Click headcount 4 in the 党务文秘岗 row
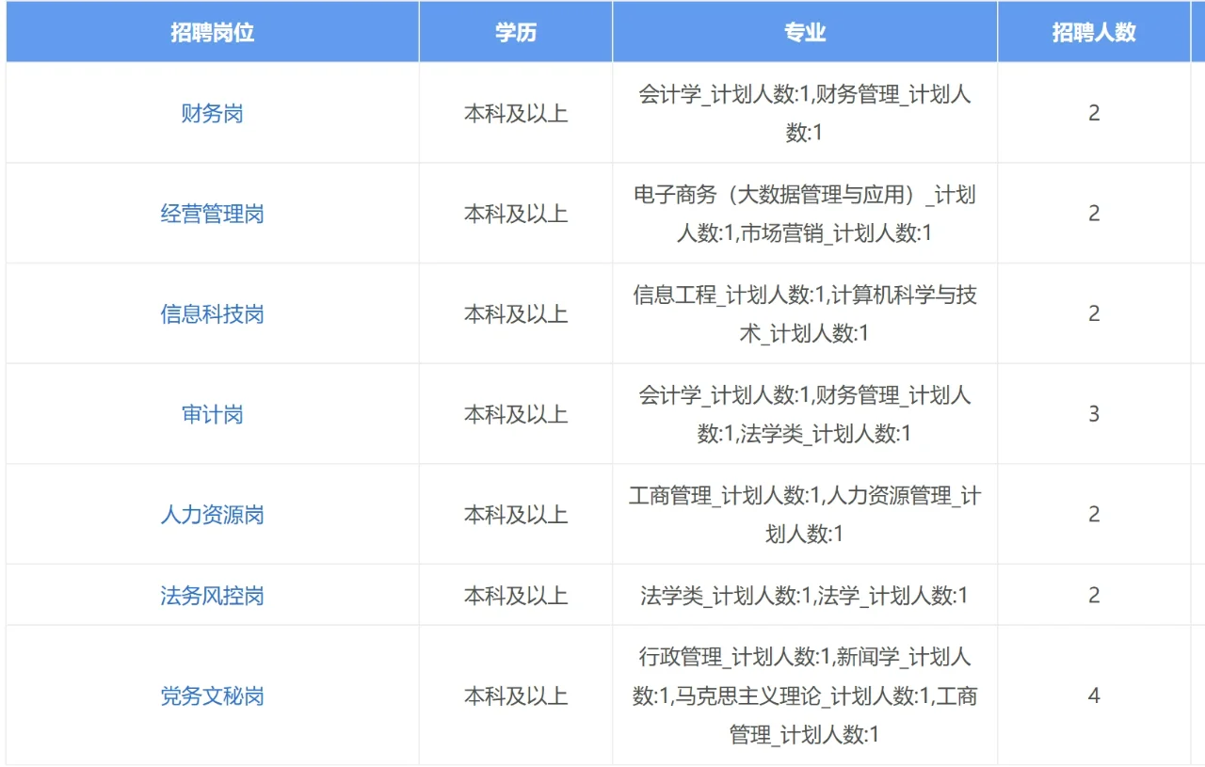Screen dimensions: 1205x767 [1094, 696]
